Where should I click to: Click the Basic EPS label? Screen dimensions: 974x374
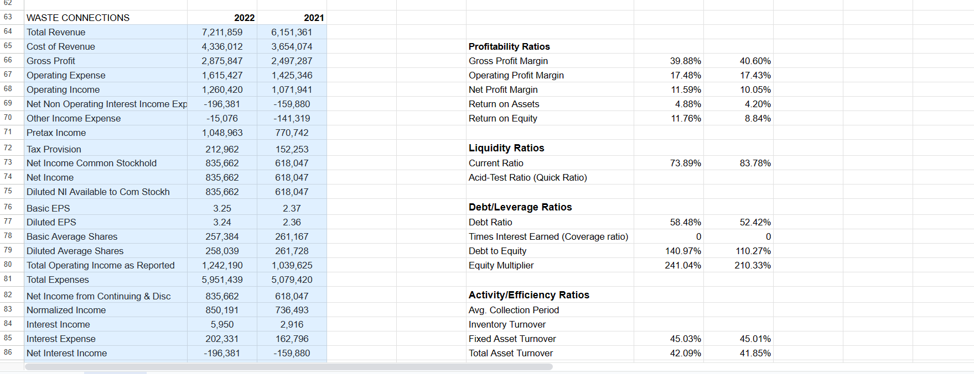pyautogui.click(x=48, y=208)
